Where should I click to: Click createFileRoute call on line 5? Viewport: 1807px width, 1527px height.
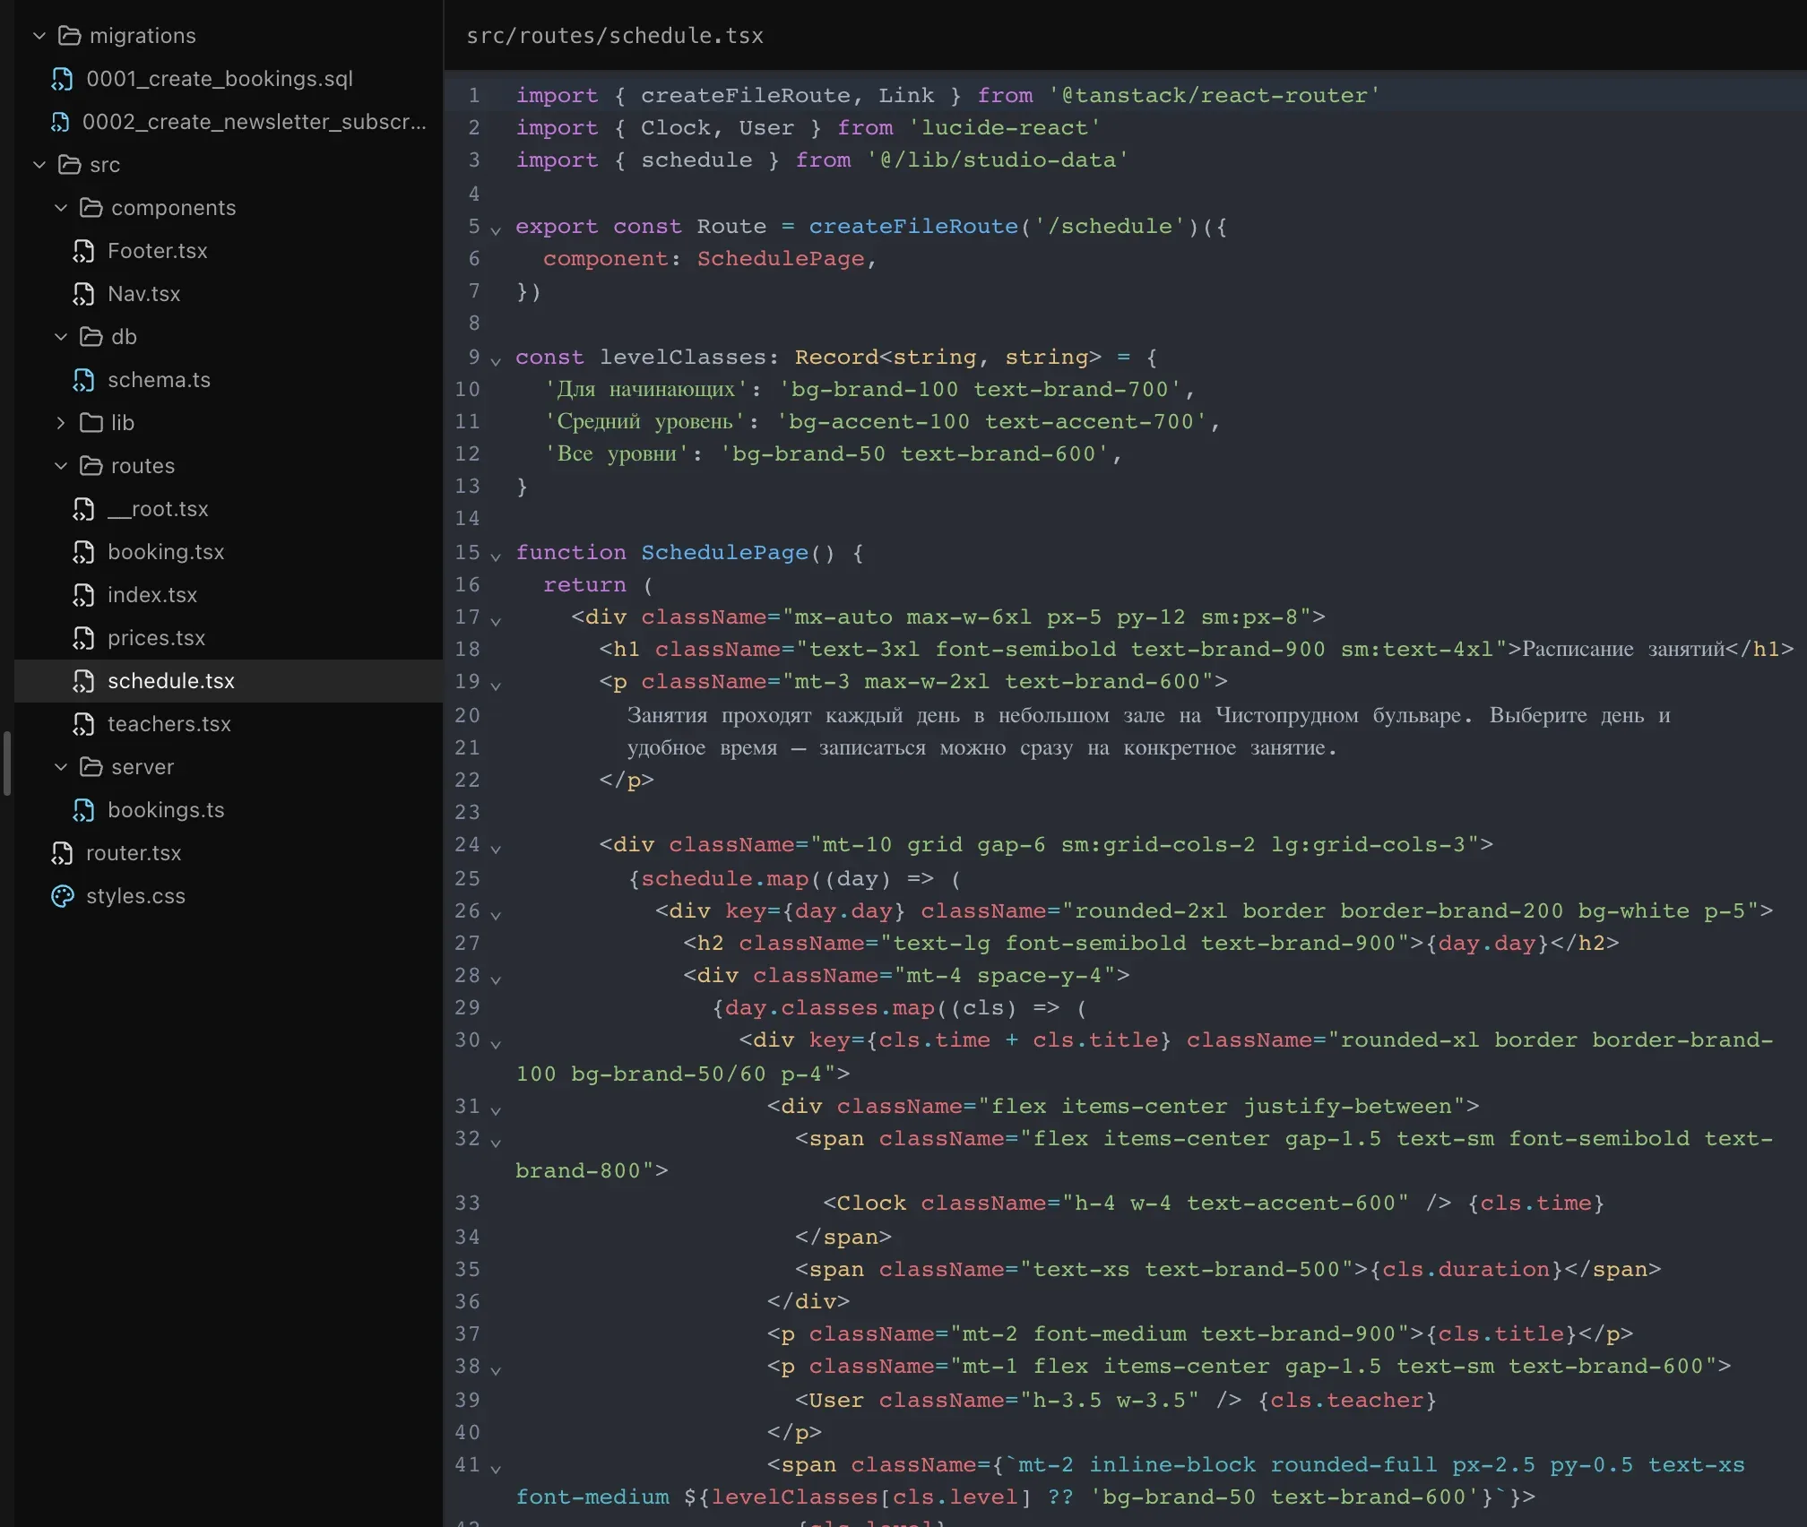913,226
